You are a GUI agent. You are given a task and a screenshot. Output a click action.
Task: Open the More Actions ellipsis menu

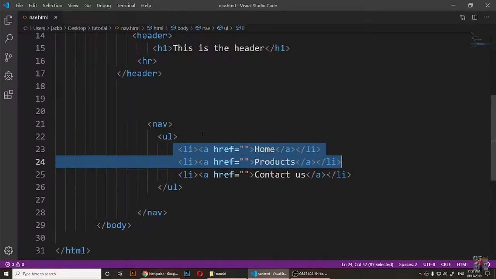pyautogui.click(x=487, y=17)
